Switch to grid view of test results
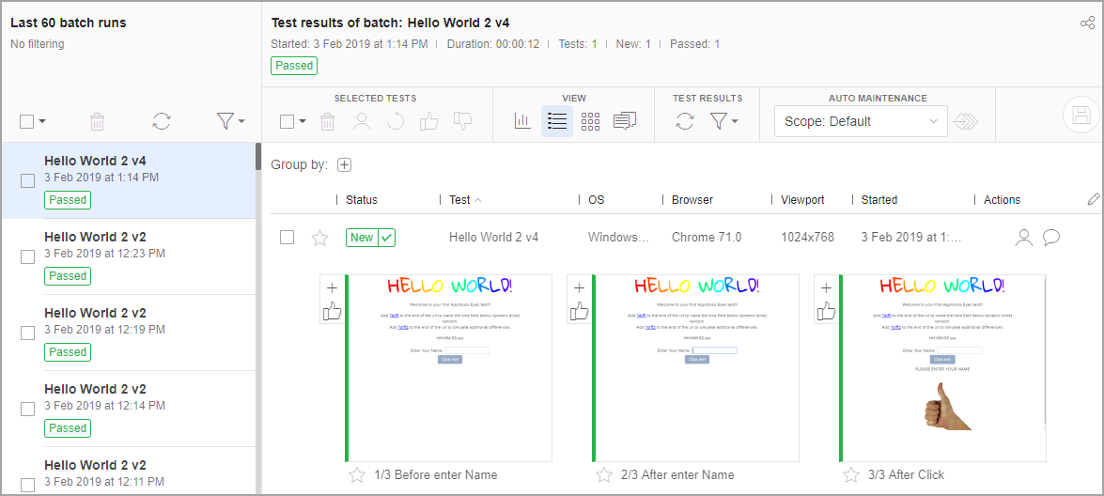This screenshot has width=1104, height=496. [x=590, y=121]
